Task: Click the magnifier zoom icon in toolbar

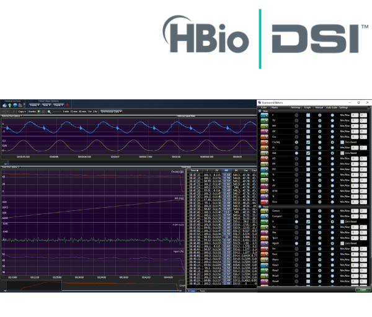Action: click(49, 112)
